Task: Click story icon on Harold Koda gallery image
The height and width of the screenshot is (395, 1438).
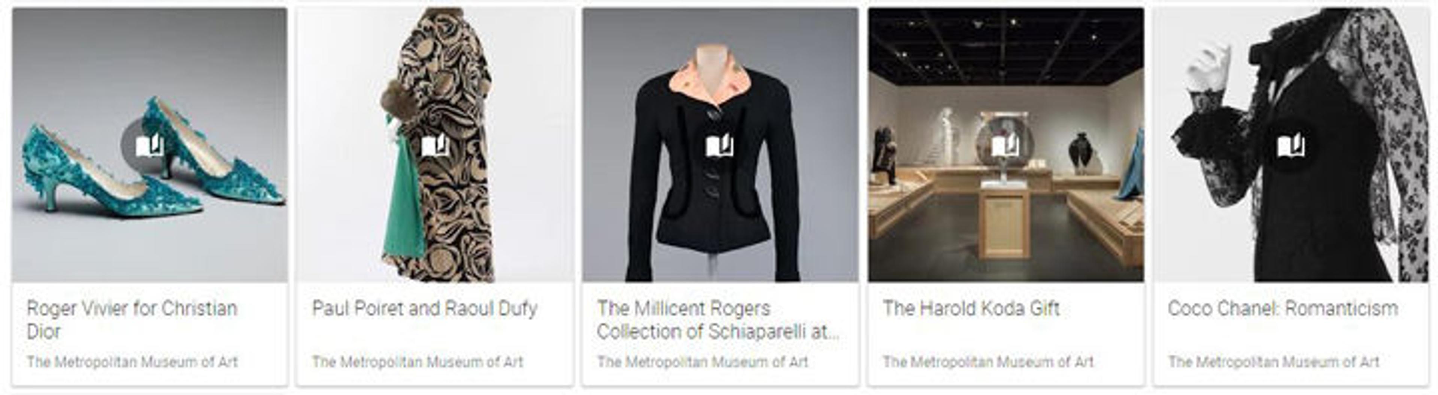Action: [x=1005, y=146]
